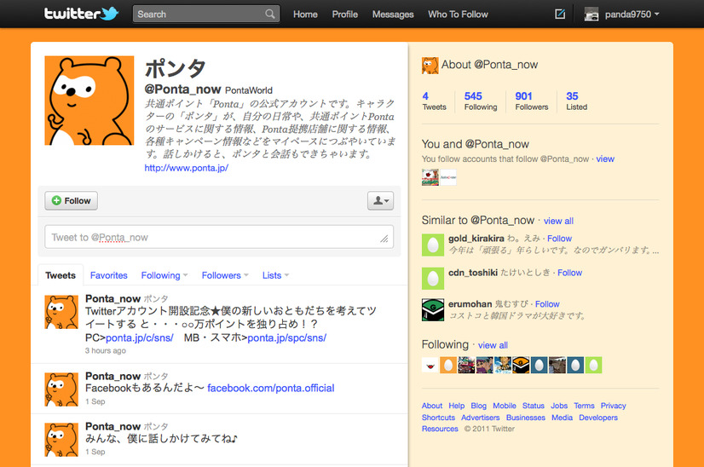Screen dimensions: 704x467
Task: Click Terms footer link
Action: tap(584, 406)
